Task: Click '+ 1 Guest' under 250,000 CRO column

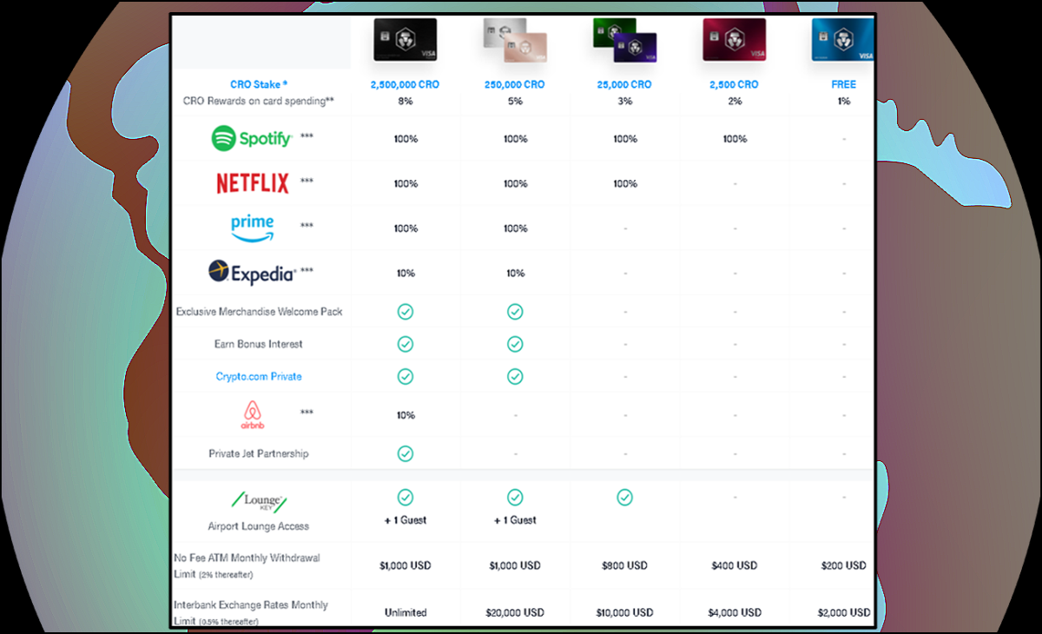Action: pos(515,520)
